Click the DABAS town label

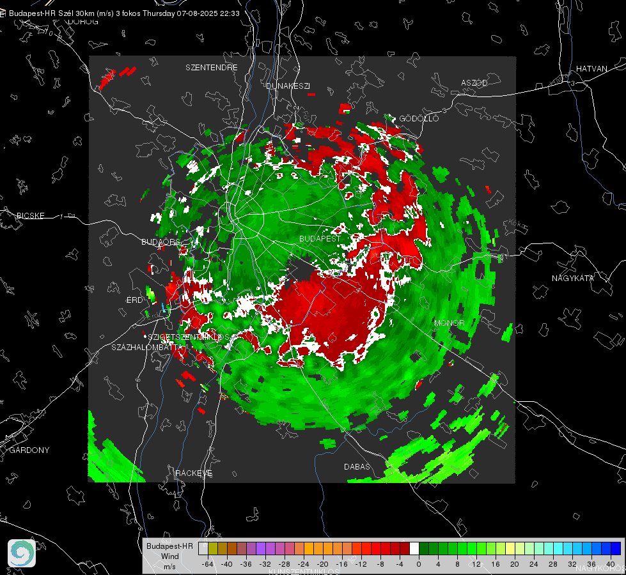(x=357, y=466)
